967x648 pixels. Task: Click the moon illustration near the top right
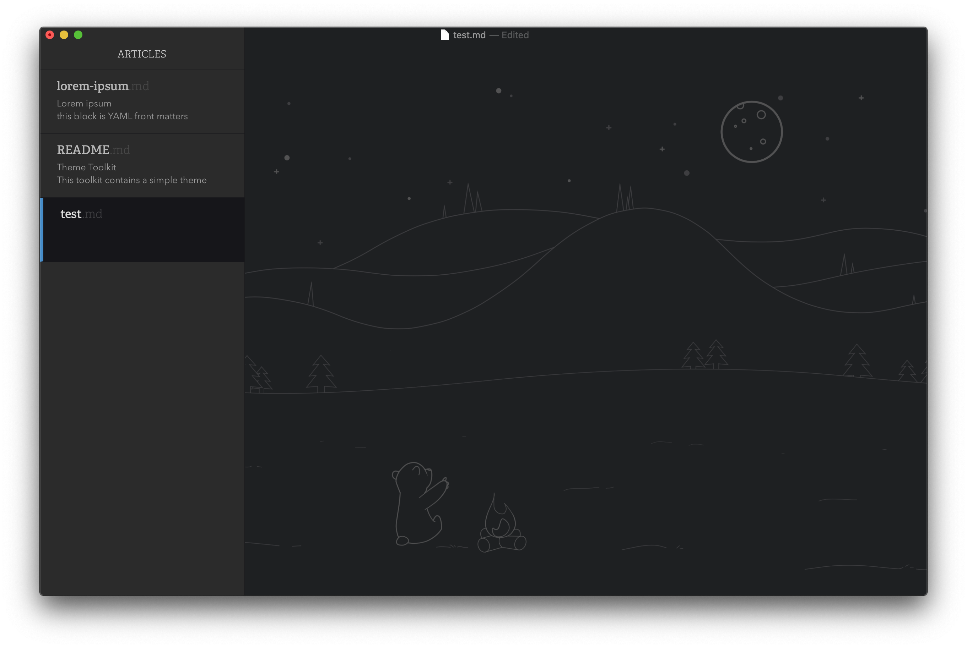[x=751, y=131]
